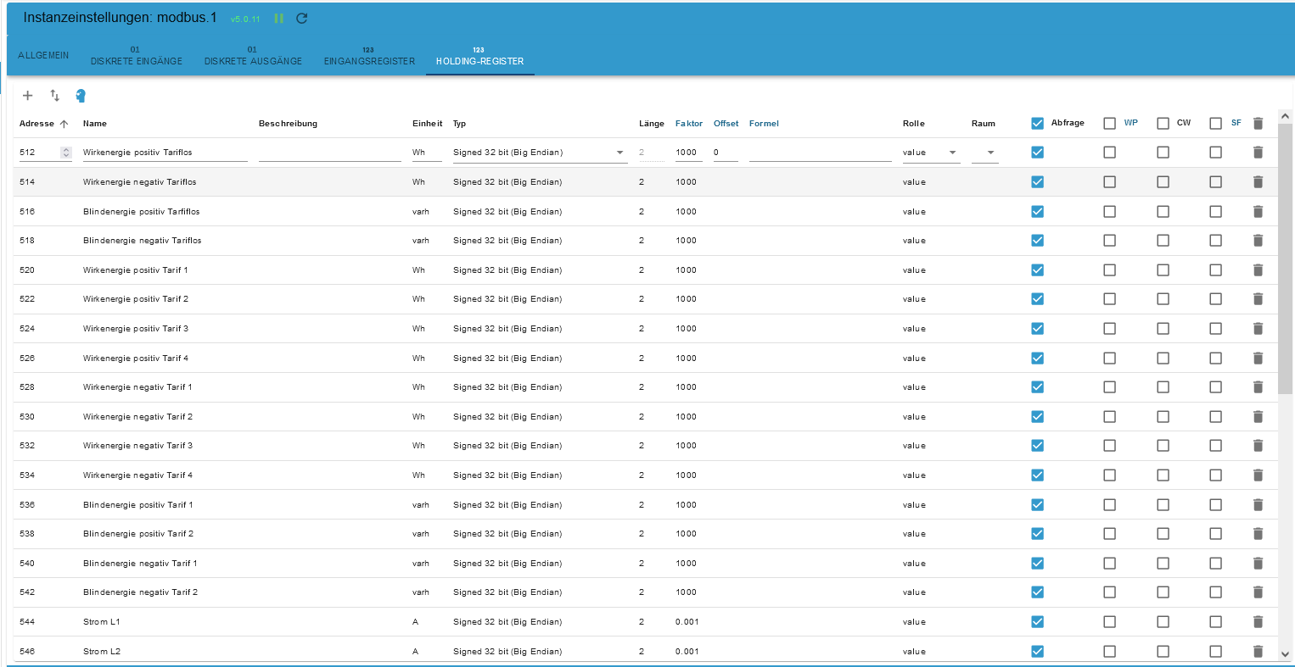This screenshot has height=667, width=1295.
Task: Delete row 544 Strom L1
Action: [1258, 622]
